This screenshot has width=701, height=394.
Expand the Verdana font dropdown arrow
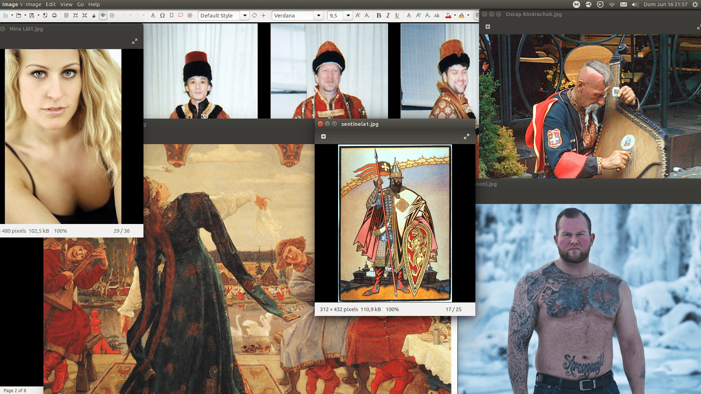click(x=319, y=16)
